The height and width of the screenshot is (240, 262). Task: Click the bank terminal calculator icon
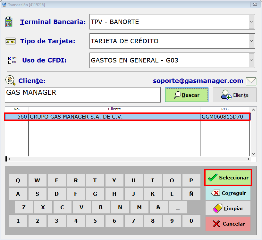9,22
